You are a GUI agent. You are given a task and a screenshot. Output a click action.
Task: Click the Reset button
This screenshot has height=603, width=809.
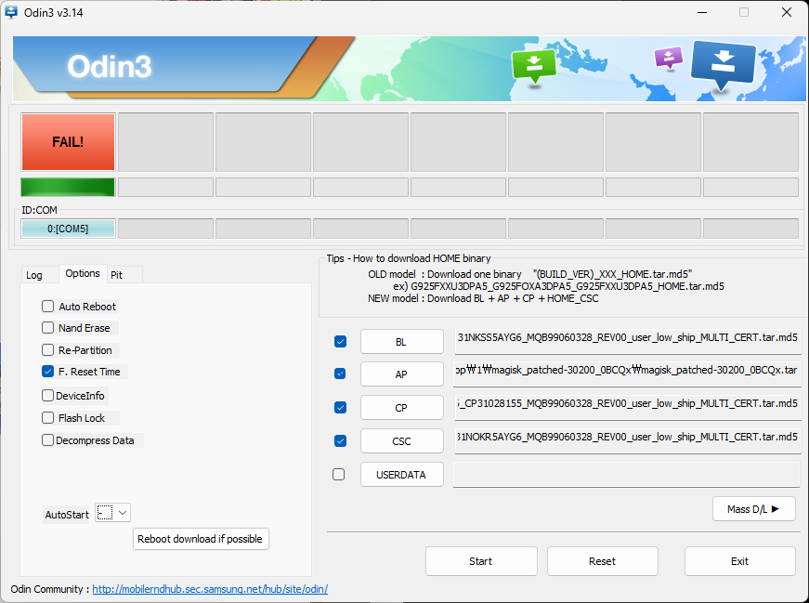pyautogui.click(x=602, y=561)
